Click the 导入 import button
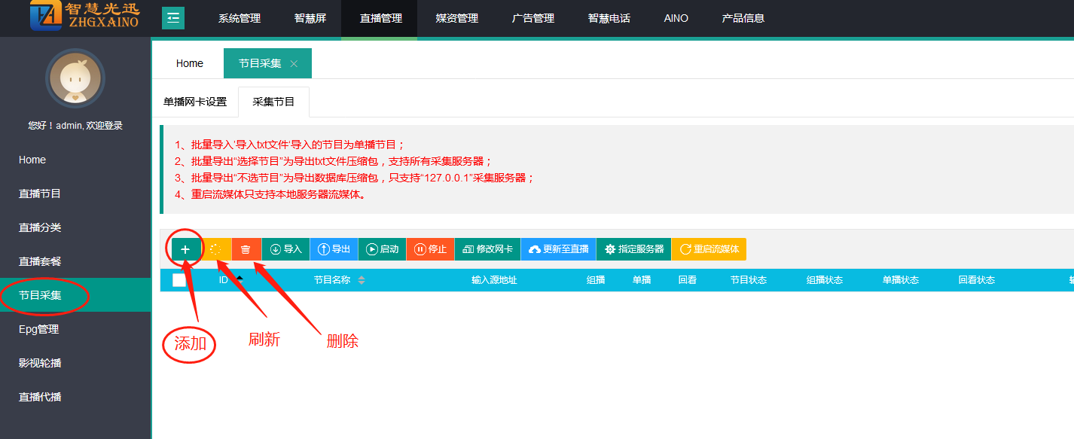Viewport: 1074px width, 439px height. click(x=285, y=249)
